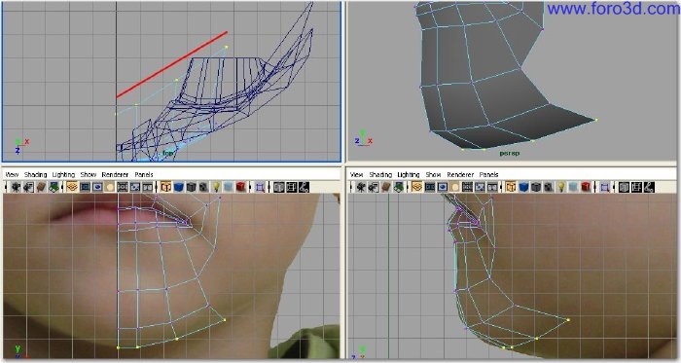Open Show menu in front view panel
Image resolution: width=681 pixels, height=363 pixels.
coord(89,174)
